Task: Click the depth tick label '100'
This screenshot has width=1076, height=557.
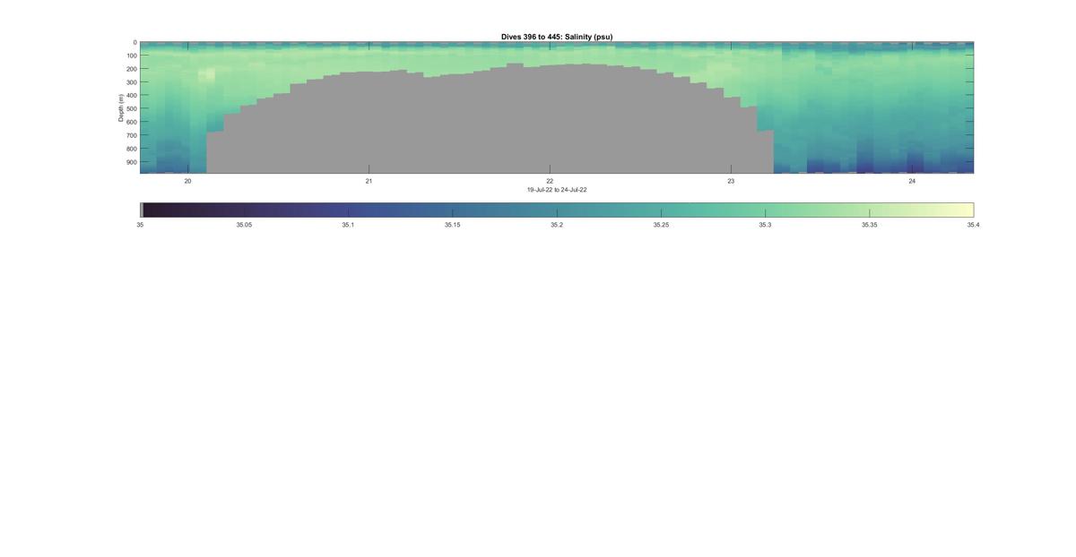Action: [131, 56]
